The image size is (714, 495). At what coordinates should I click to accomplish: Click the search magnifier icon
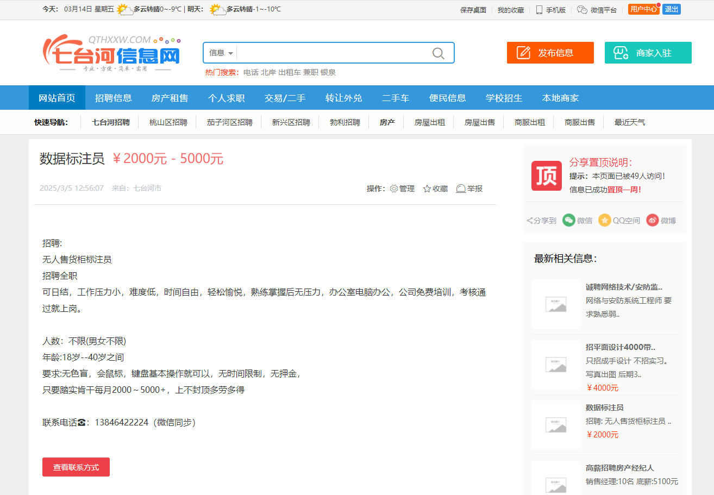point(438,53)
